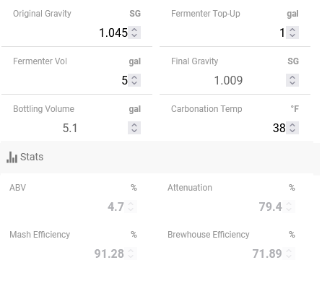Click the Fermenter Top-Up stepper arrows
This screenshot has height=286, width=322.
(x=292, y=32)
